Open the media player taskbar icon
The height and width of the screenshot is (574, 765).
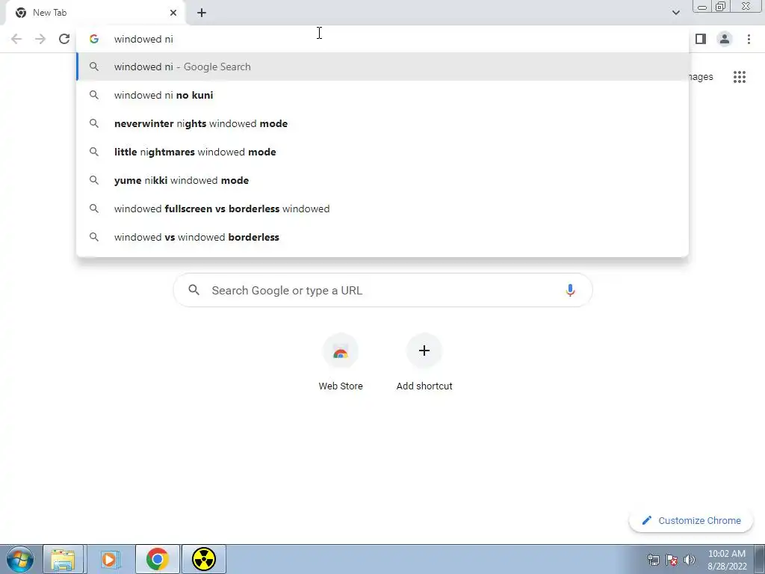[111, 559]
